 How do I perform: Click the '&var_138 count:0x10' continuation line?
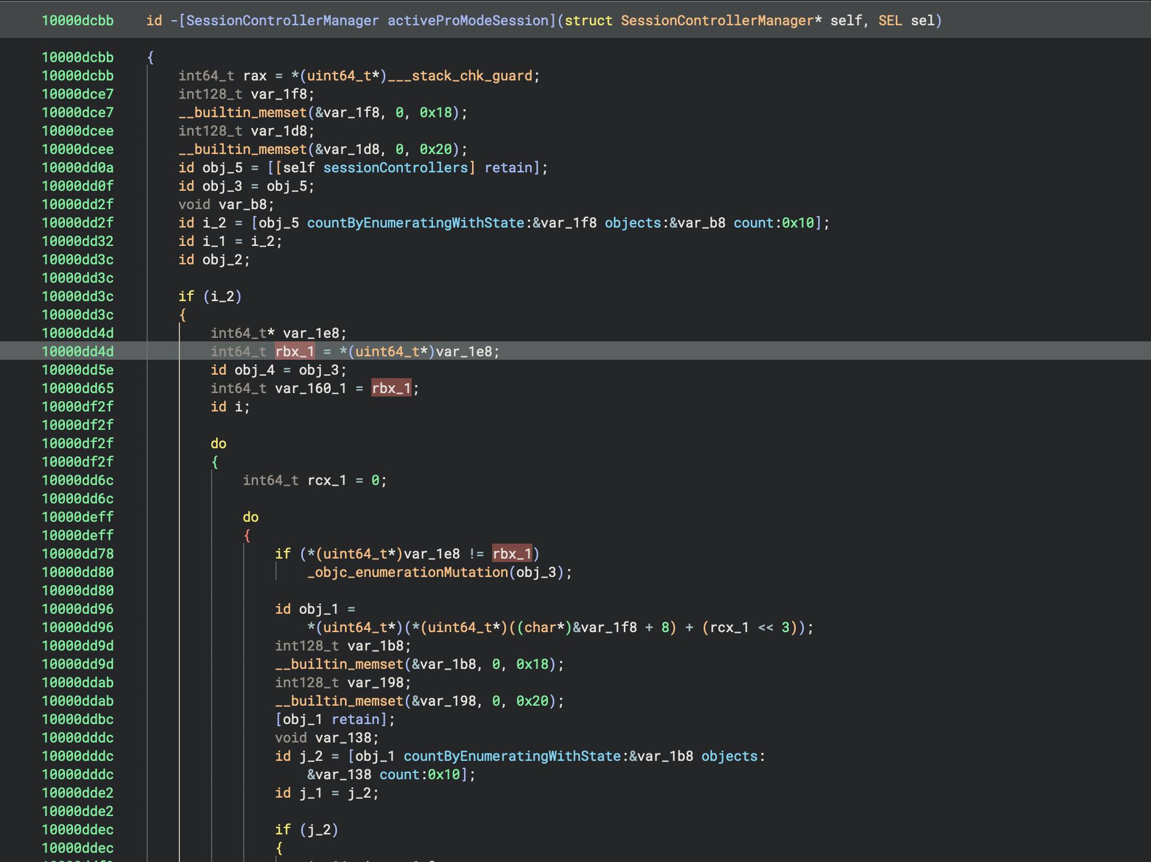pos(391,775)
